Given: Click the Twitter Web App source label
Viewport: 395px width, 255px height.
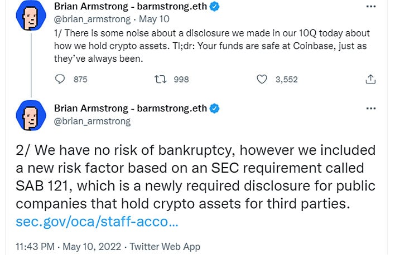Looking at the screenshot, I should pos(165,247).
